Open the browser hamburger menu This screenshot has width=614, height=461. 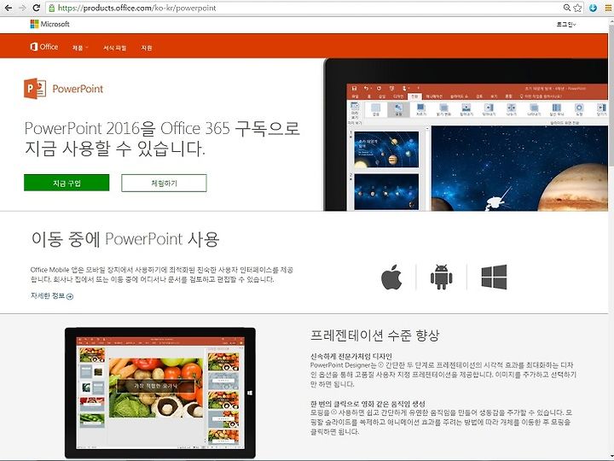pyautogui.click(x=609, y=8)
